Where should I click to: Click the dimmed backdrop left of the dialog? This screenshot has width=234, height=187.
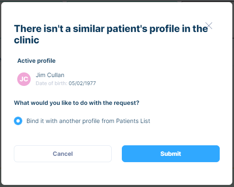(0, 93)
